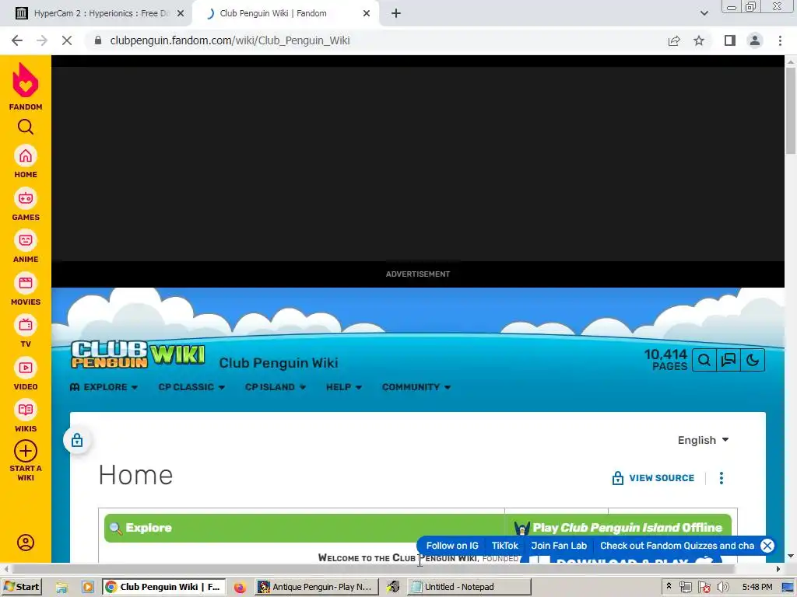Screen dimensions: 797x597
Task: Go back to previous page in Chrome
Action: click(x=17, y=40)
